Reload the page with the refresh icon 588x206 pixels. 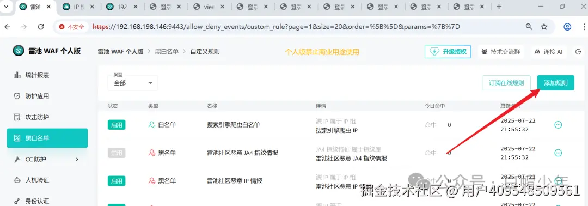tap(41, 27)
